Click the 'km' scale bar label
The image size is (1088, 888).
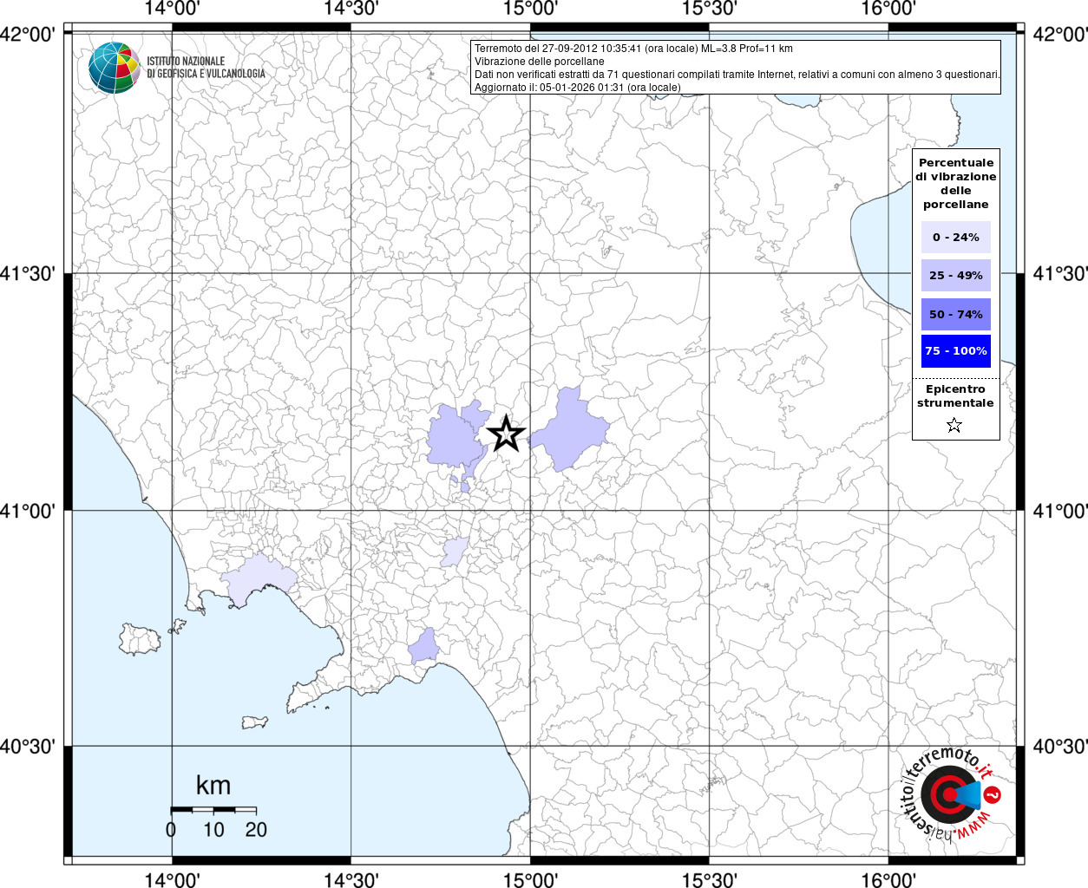pyautogui.click(x=213, y=786)
